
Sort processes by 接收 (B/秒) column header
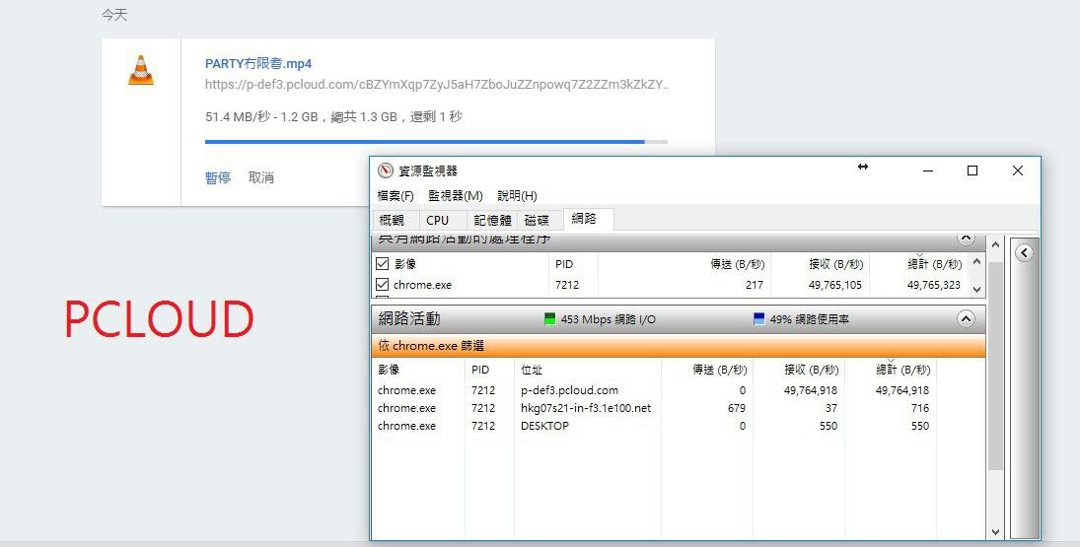pyautogui.click(x=836, y=264)
